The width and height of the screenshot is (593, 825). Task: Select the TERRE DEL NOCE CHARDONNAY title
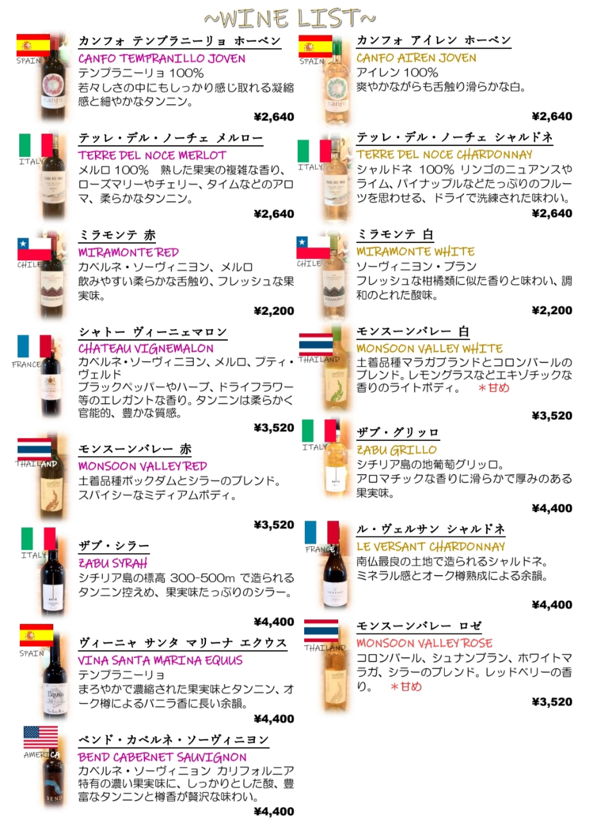(444, 155)
